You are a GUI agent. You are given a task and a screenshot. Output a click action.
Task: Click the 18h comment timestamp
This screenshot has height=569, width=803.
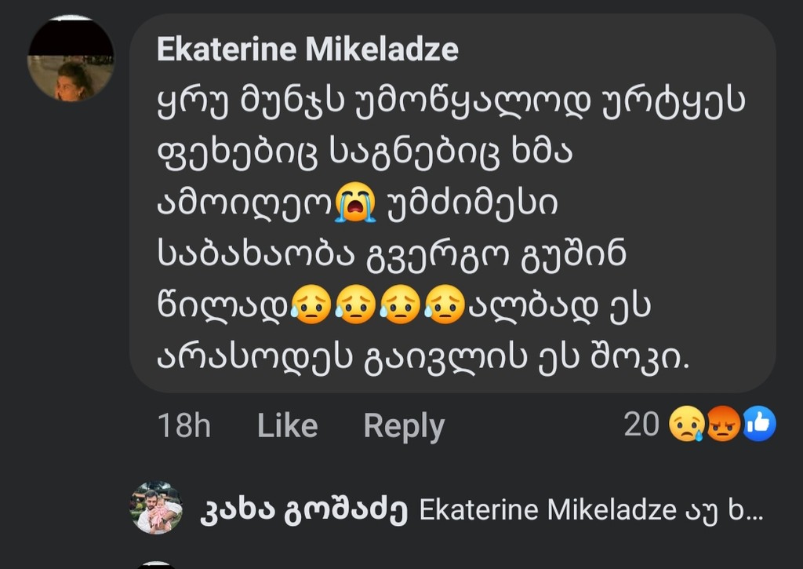click(184, 425)
